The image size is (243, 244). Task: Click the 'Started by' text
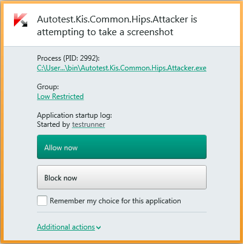tap(53, 124)
